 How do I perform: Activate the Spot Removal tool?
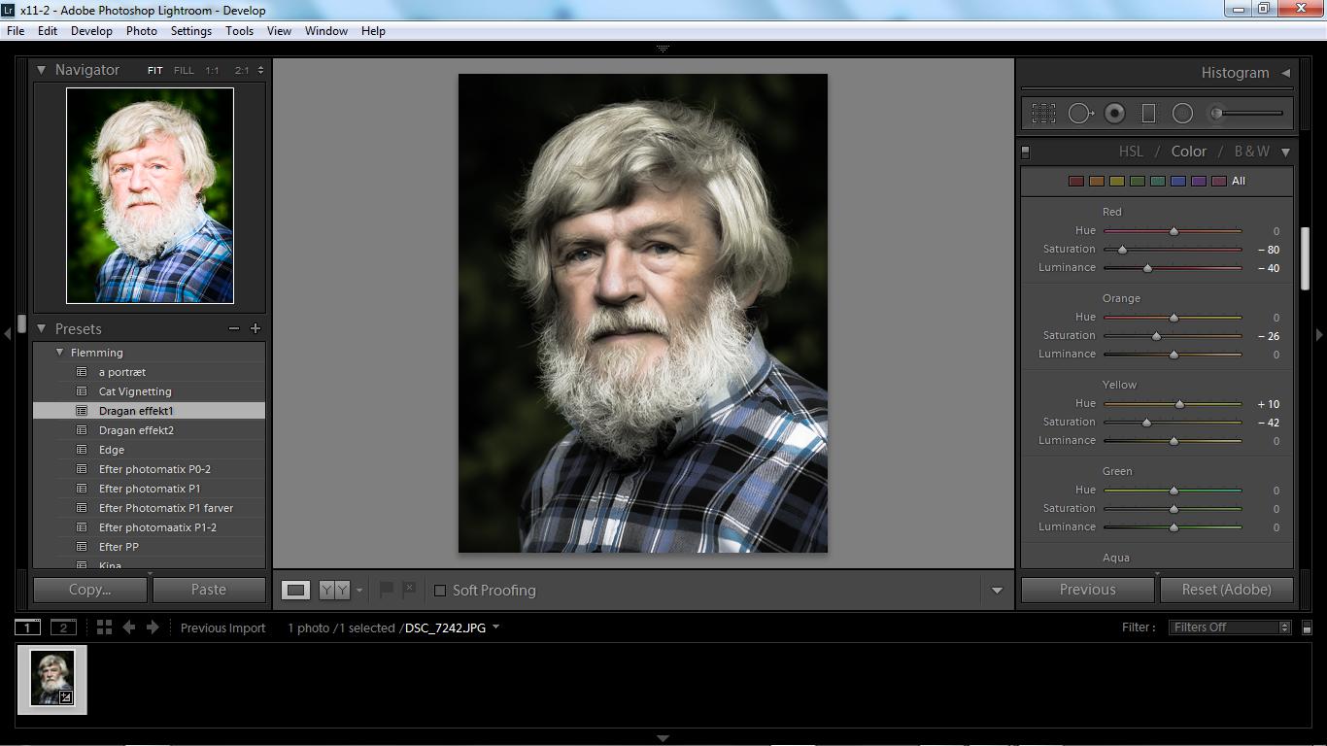(1079, 114)
